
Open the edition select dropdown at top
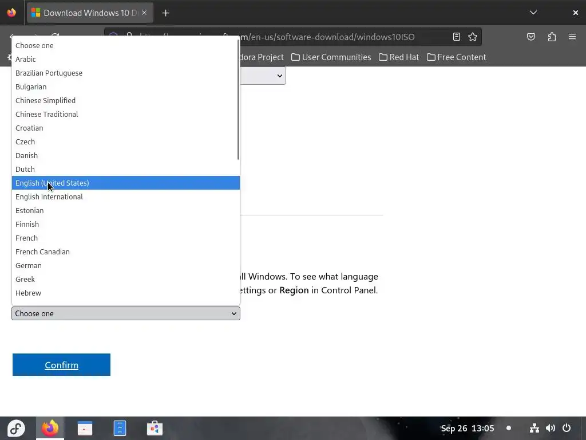(263, 76)
